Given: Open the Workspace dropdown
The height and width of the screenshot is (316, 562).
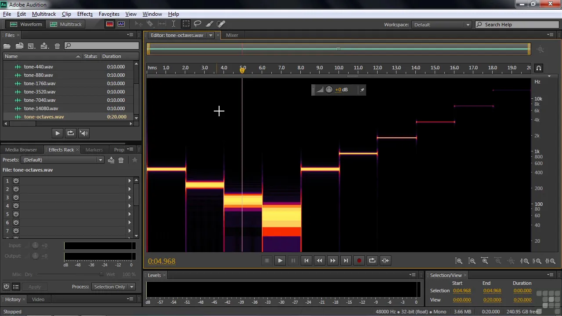Looking at the screenshot, I should point(442,25).
